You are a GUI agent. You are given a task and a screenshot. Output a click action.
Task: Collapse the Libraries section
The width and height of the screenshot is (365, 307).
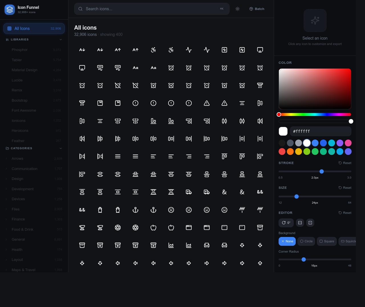click(x=61, y=39)
